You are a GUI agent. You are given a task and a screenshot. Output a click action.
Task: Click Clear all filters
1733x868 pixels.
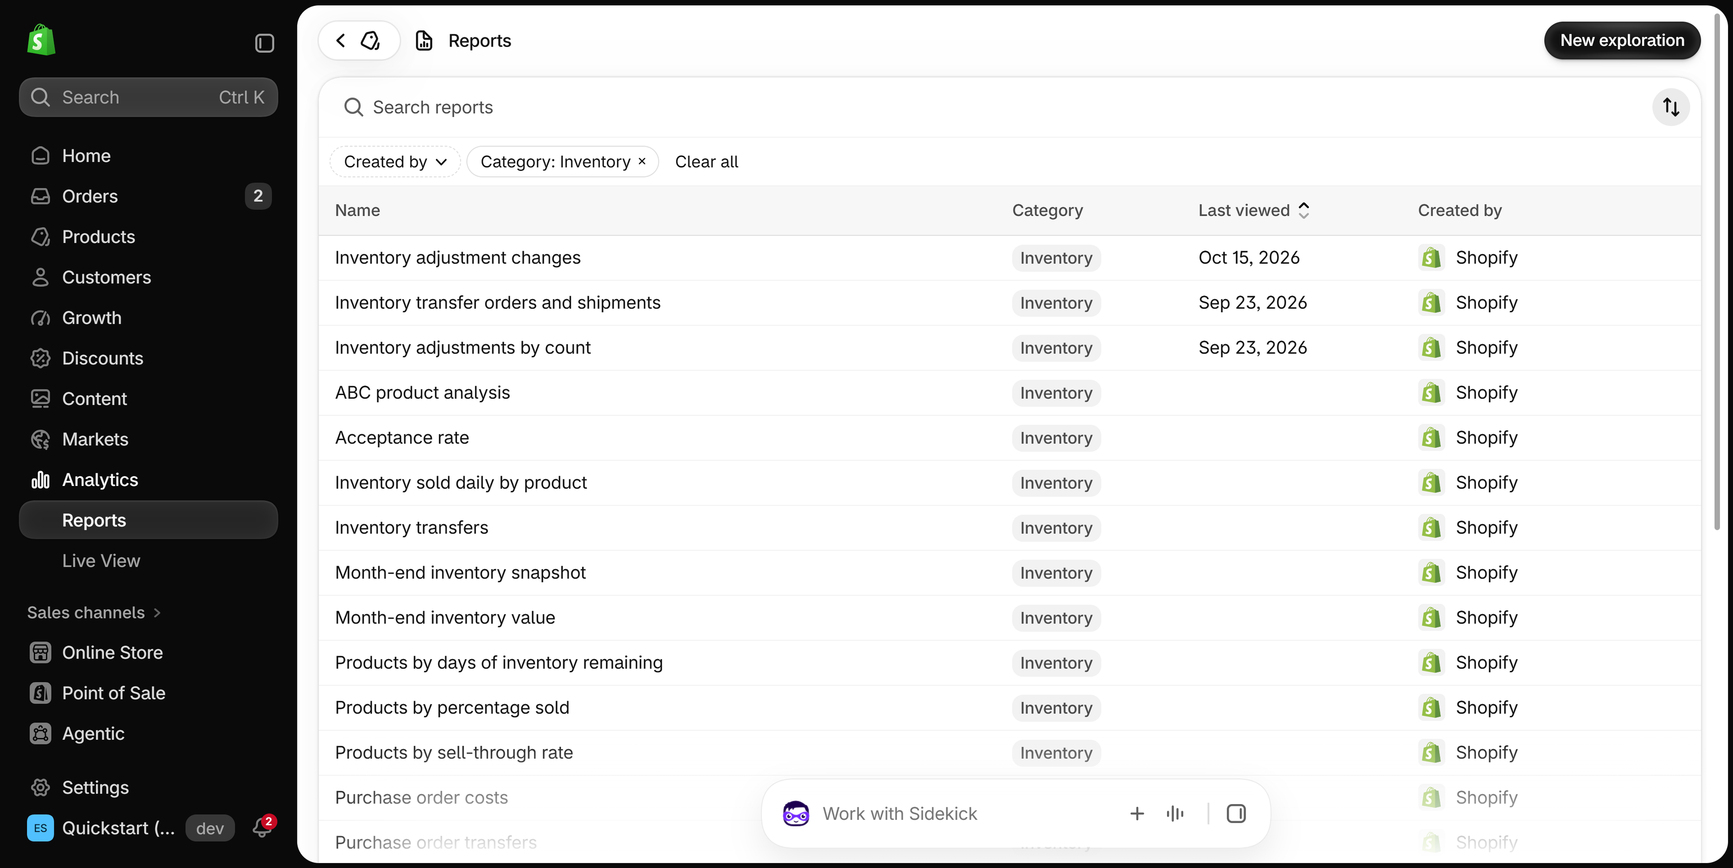(706, 161)
